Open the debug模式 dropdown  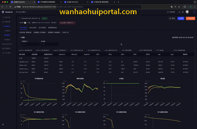click(x=67, y=23)
